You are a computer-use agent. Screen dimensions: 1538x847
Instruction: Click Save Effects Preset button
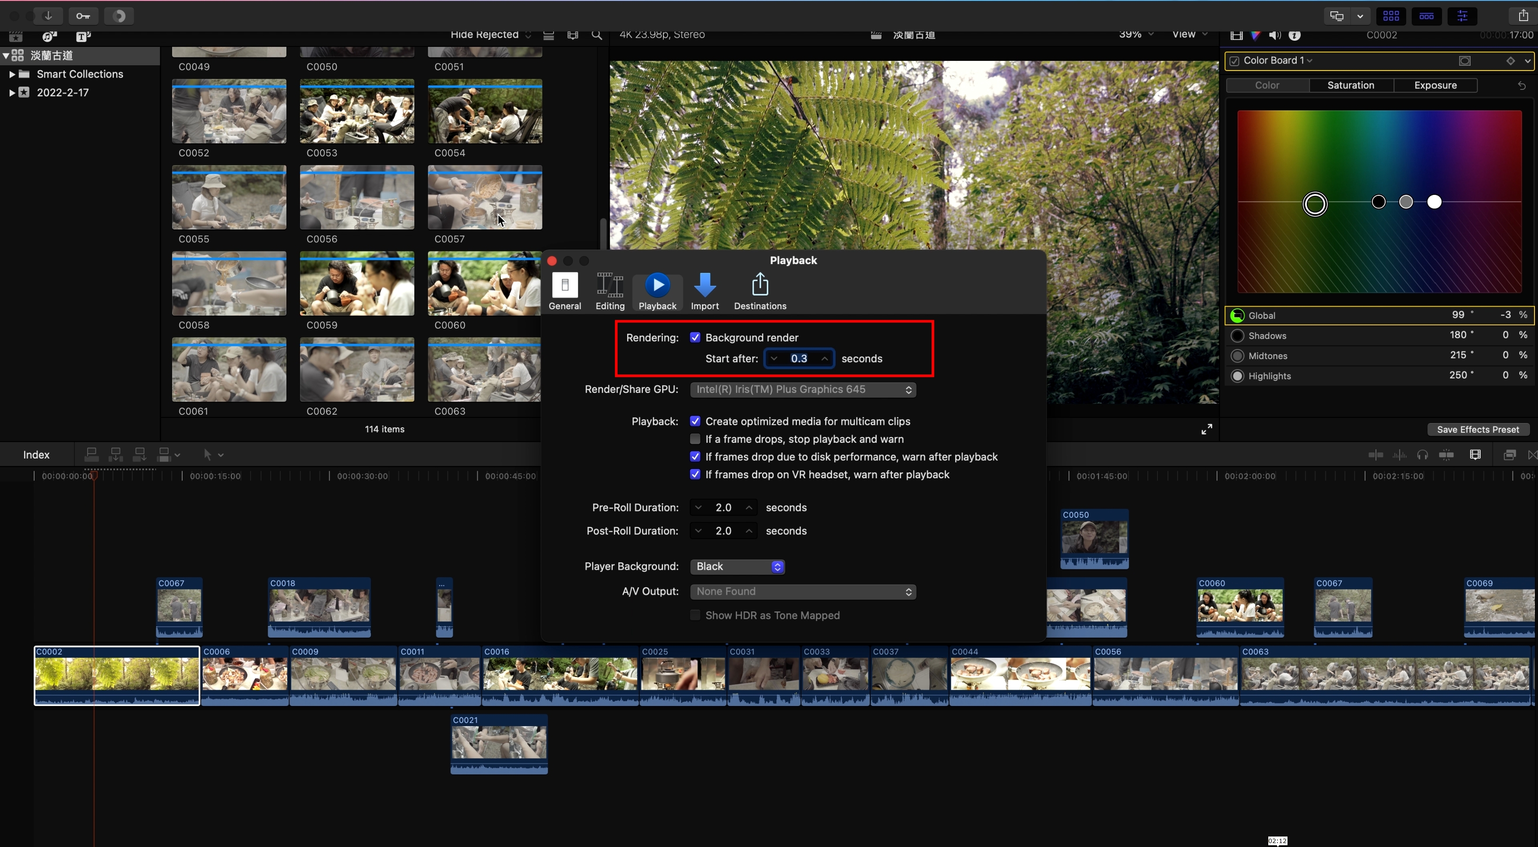pos(1478,429)
